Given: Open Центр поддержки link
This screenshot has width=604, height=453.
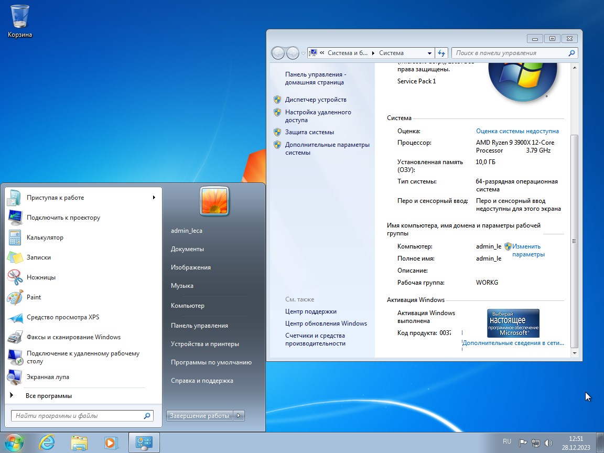Looking at the screenshot, I should (310, 311).
